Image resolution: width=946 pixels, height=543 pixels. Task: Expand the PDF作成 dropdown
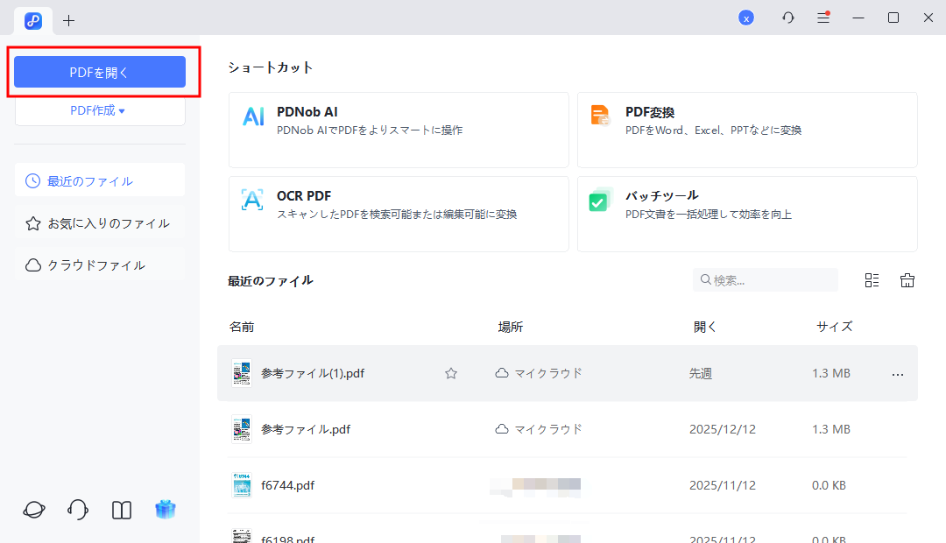point(99,109)
